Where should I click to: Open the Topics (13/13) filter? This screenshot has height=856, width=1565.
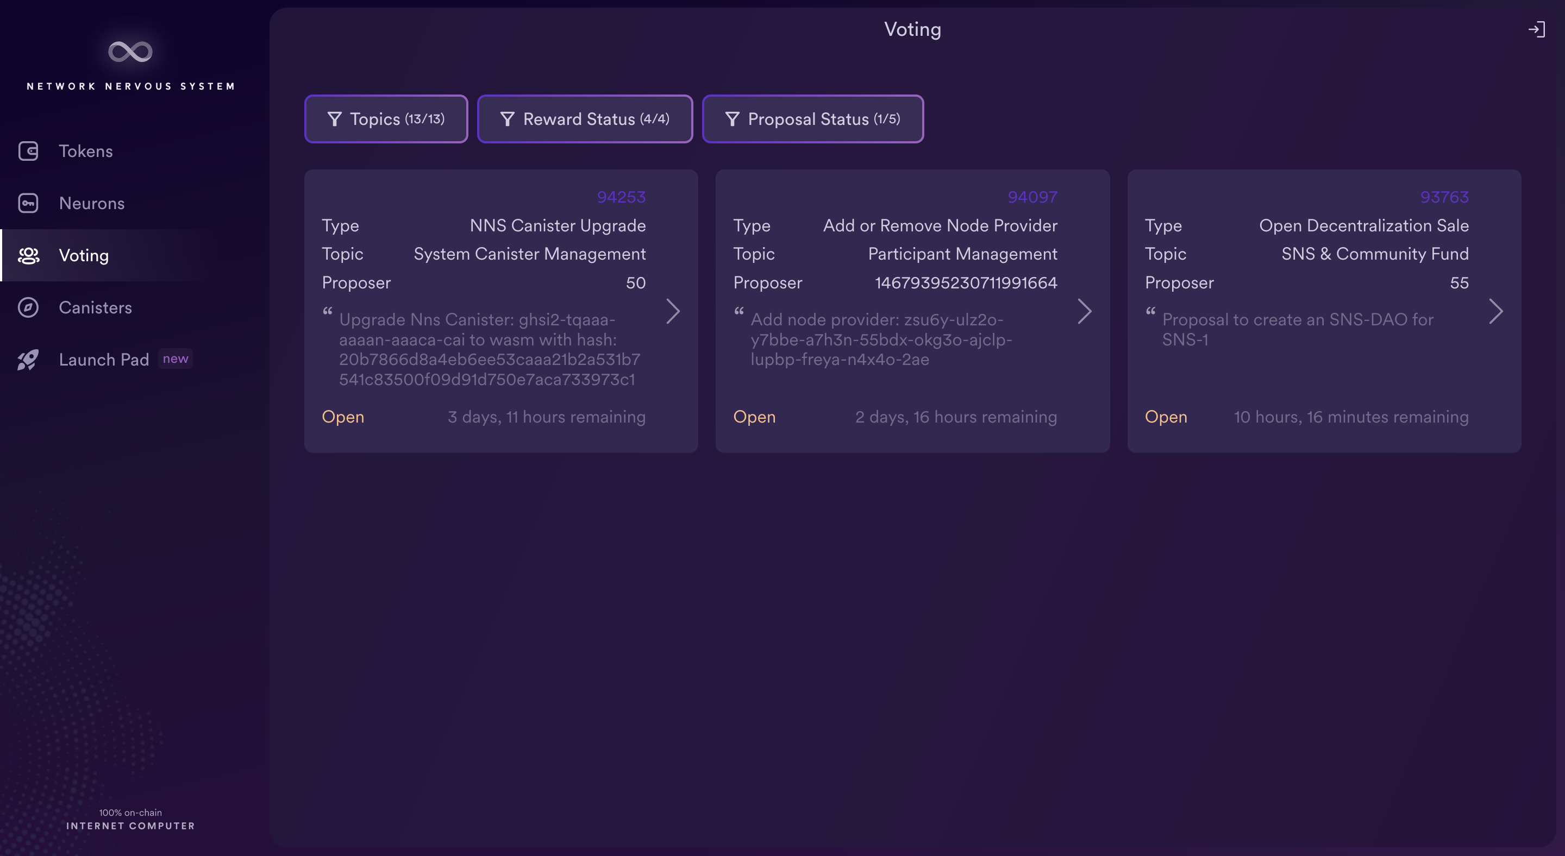point(386,119)
